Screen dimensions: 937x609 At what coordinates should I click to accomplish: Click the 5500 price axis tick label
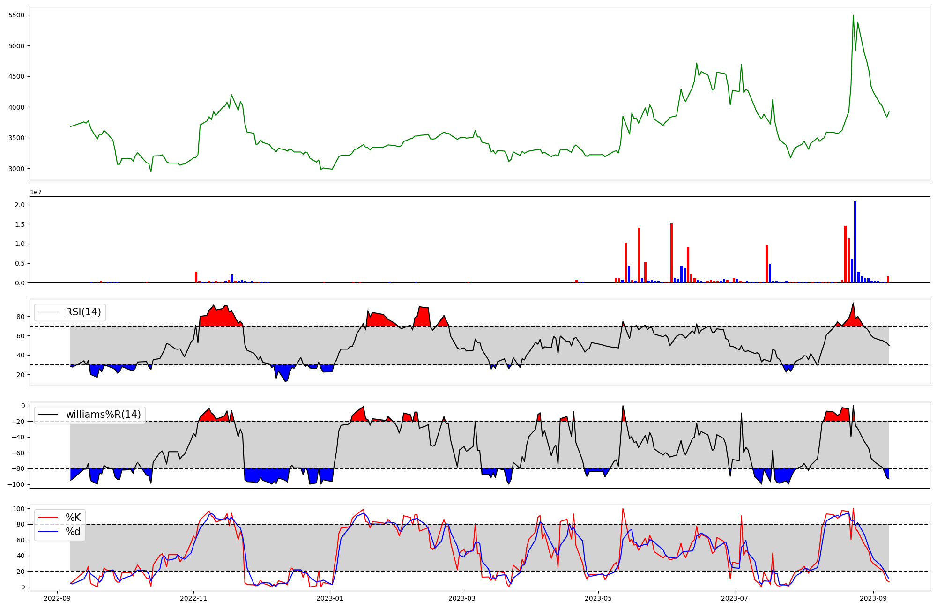16,15
